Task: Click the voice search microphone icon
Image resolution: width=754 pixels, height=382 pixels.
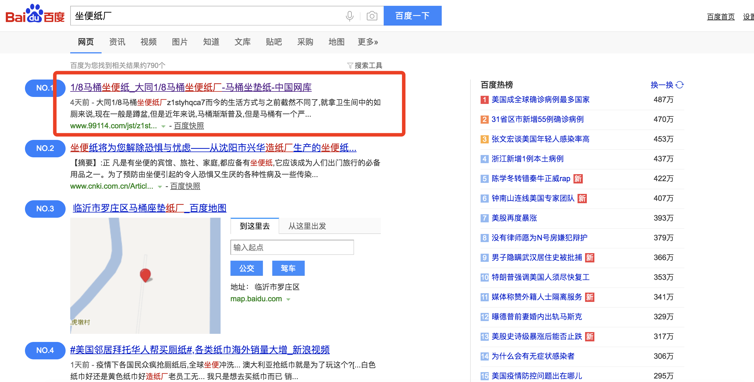Action: 349,16
